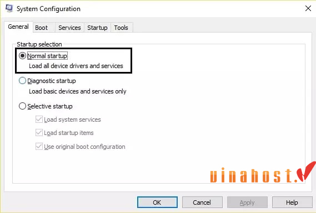Click the Cancel button
Viewport: 316px width, 213px height.
[202, 202]
